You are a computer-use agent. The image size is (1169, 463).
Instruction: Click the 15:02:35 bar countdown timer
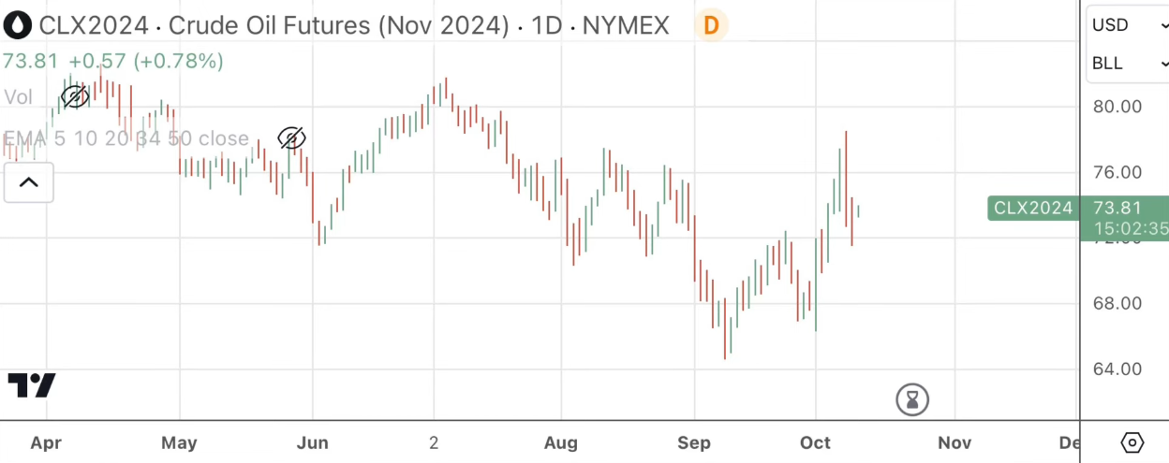[1123, 229]
